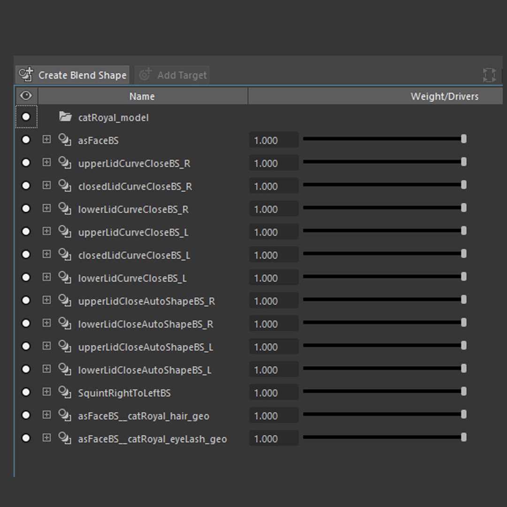Click Create Blend Shape button
Screen dimensions: 507x507
pyautogui.click(x=72, y=75)
